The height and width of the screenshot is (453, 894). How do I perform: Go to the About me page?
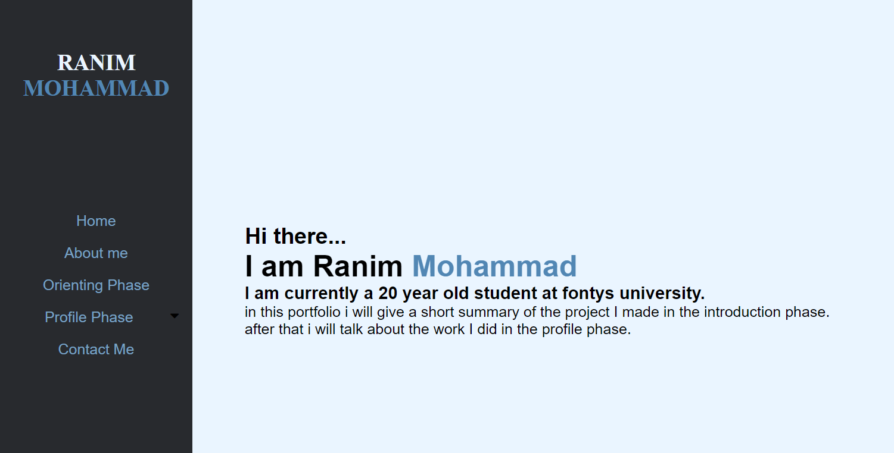pyautogui.click(x=96, y=253)
